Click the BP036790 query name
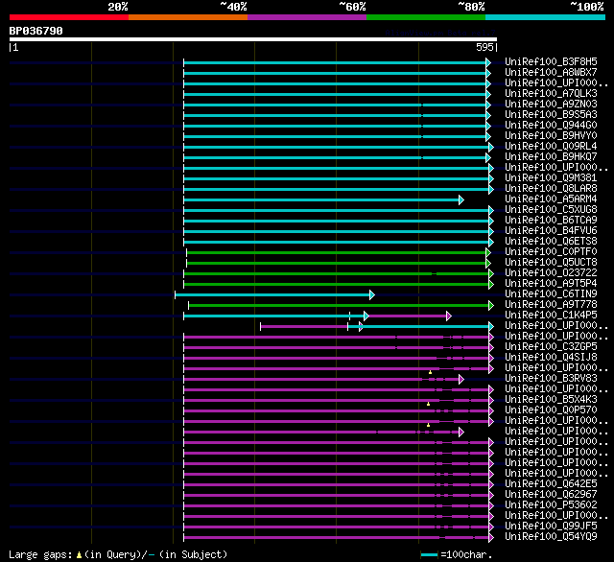This screenshot has width=614, height=562. tap(36, 31)
